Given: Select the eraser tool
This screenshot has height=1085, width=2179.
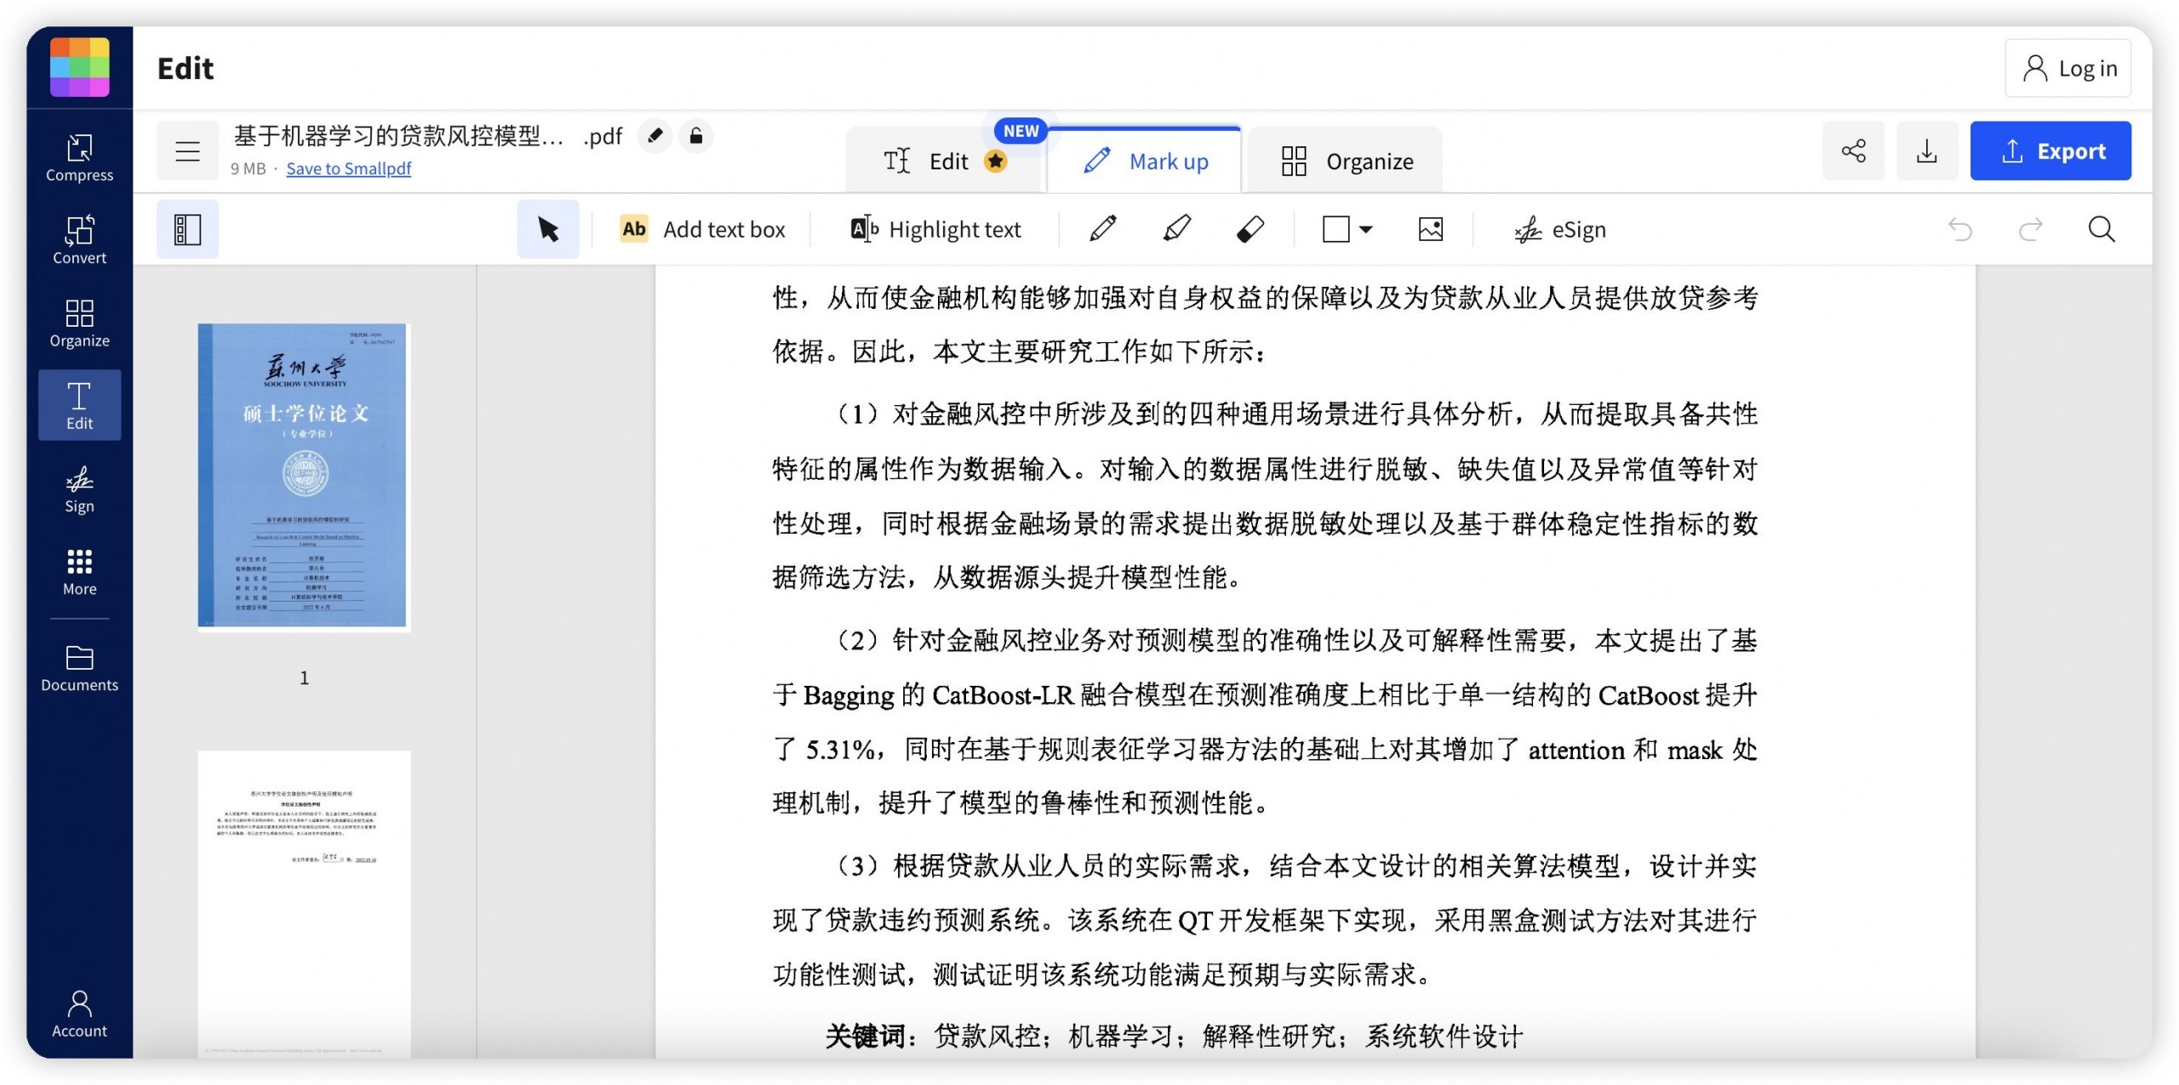Looking at the screenshot, I should 1250,229.
